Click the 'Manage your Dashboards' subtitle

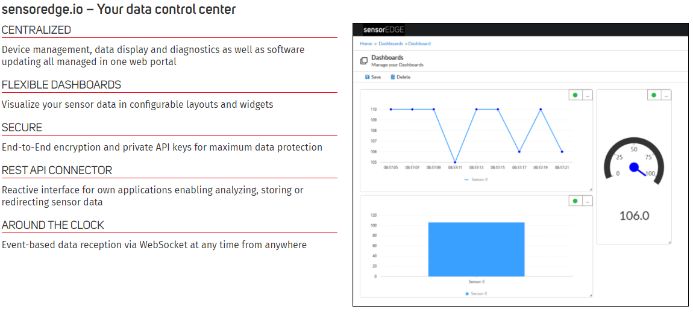[397, 65]
